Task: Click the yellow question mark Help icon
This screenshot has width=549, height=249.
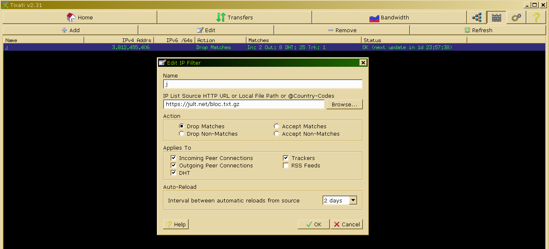Action: click(536, 18)
